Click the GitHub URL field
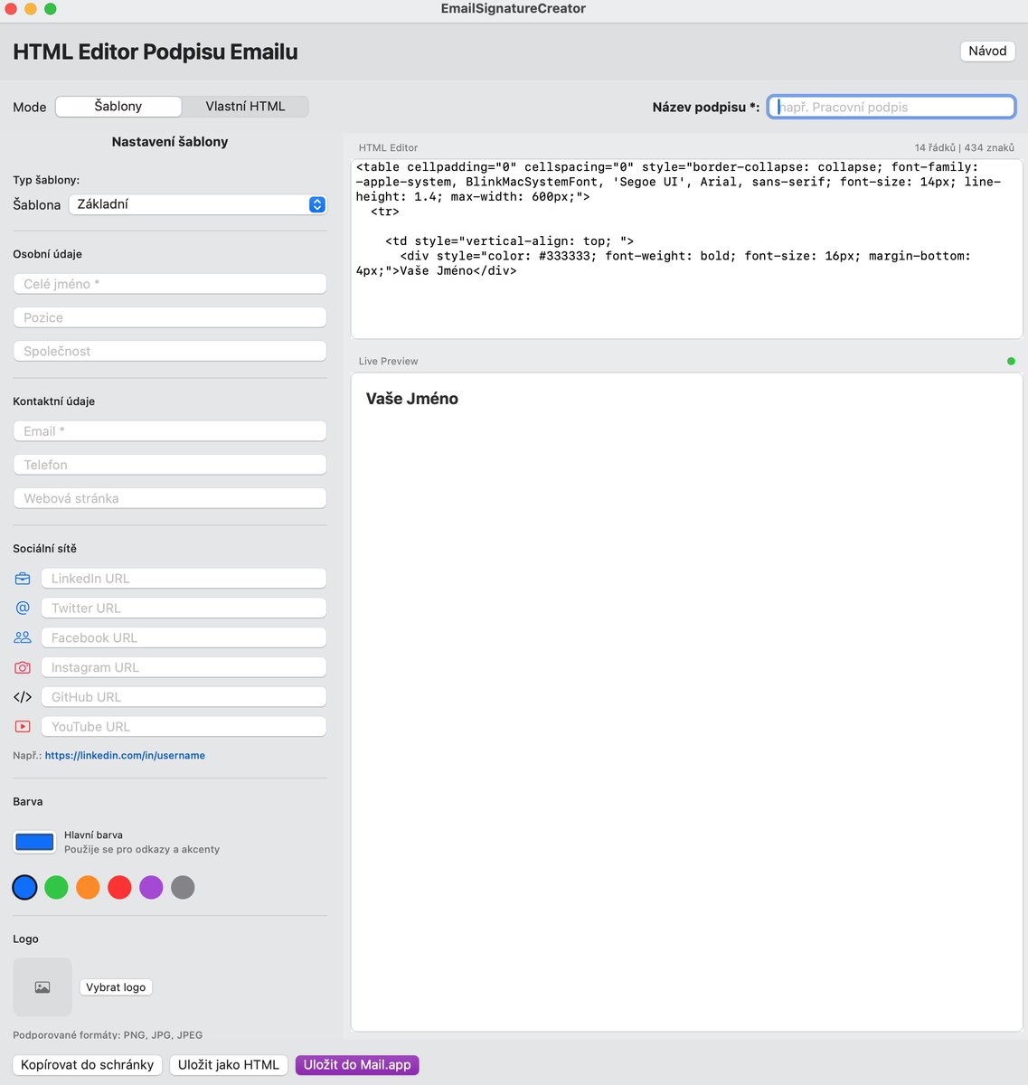Viewport: 1028px width, 1085px height. pyautogui.click(x=184, y=697)
